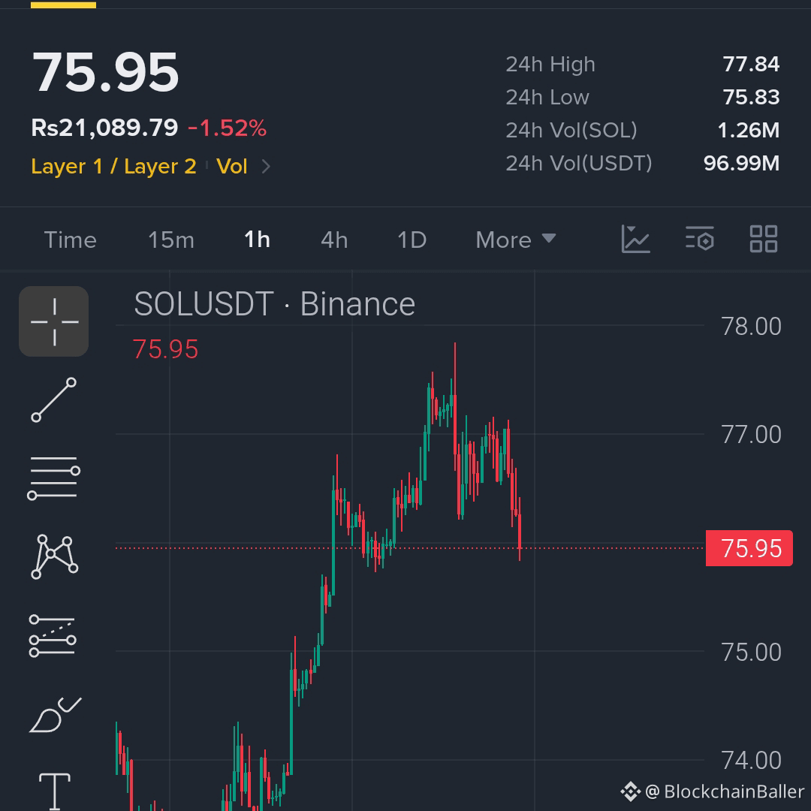Tap the 24h Vol(SOL) value 1.26M

pos(749,131)
